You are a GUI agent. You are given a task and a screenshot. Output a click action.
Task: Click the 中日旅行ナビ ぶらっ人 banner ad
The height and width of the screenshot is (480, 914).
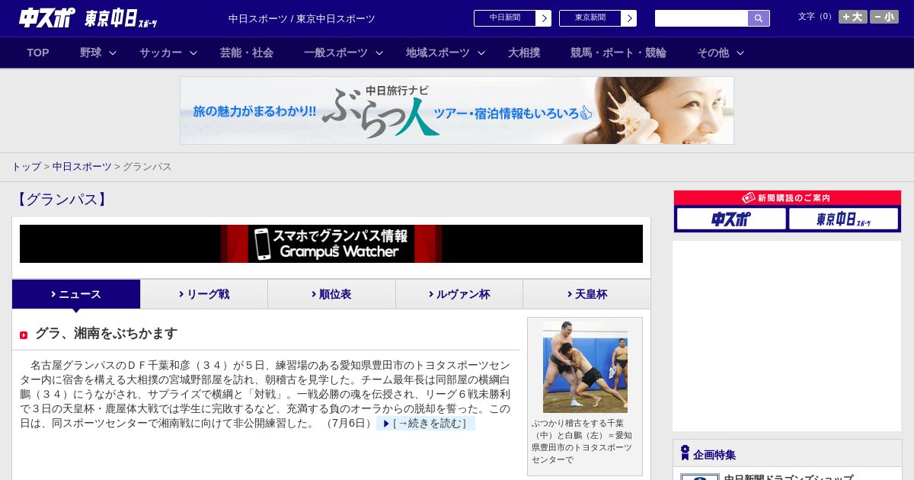pos(457,110)
